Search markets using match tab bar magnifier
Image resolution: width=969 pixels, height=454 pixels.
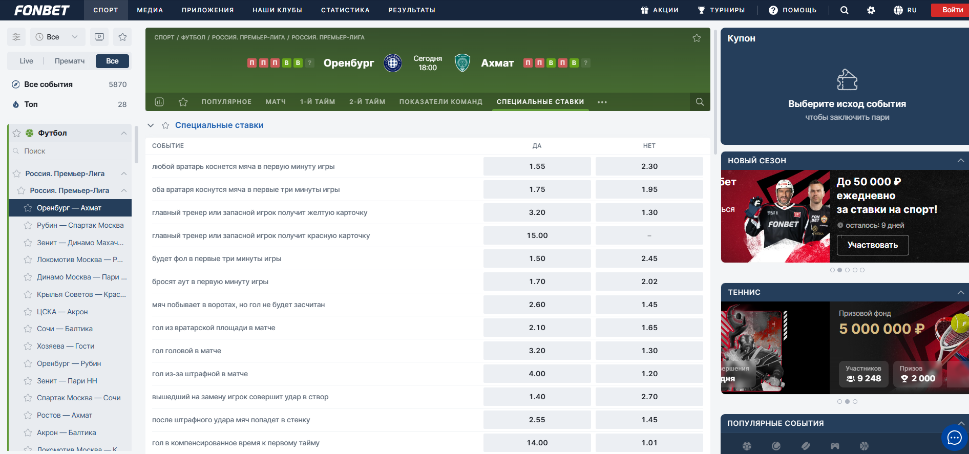coord(700,102)
